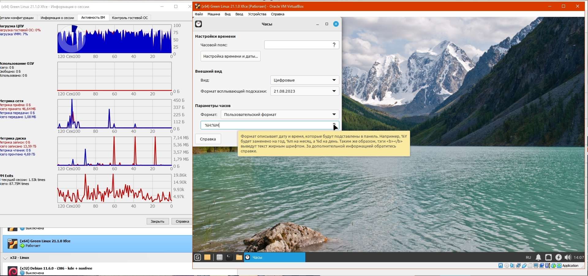Click the mouse integration indicator in VirtualBox status bar
588x276 pixels.
[x=553, y=266]
